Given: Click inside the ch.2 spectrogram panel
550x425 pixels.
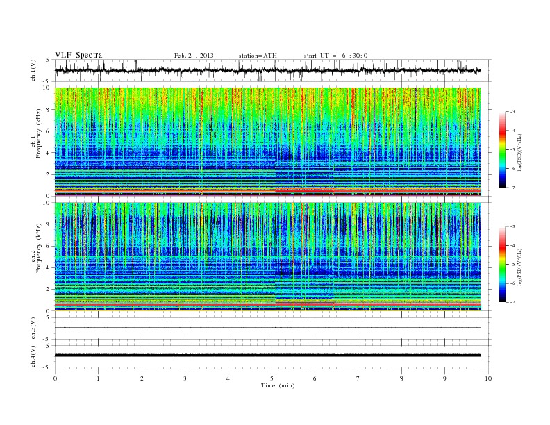Looking at the screenshot, I should pos(267,256).
